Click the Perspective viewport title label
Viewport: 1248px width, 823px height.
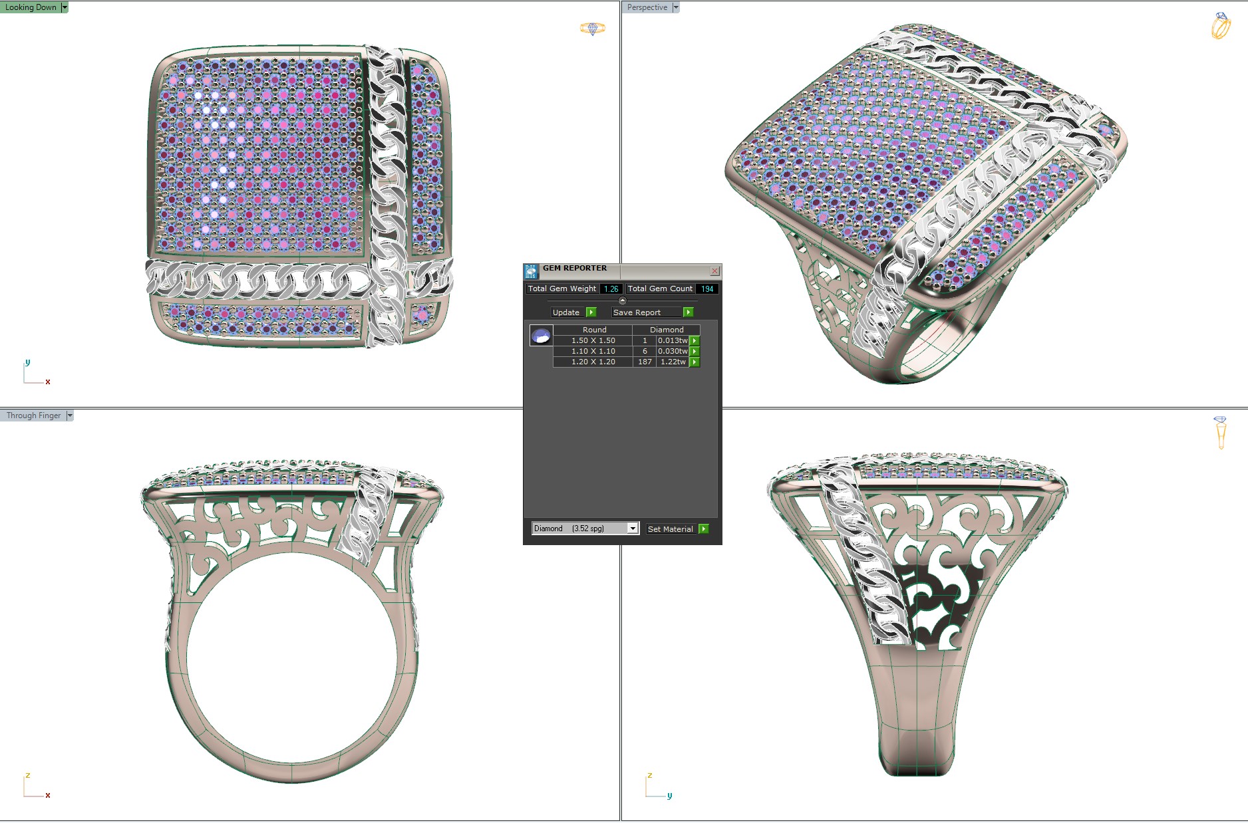pos(647,7)
